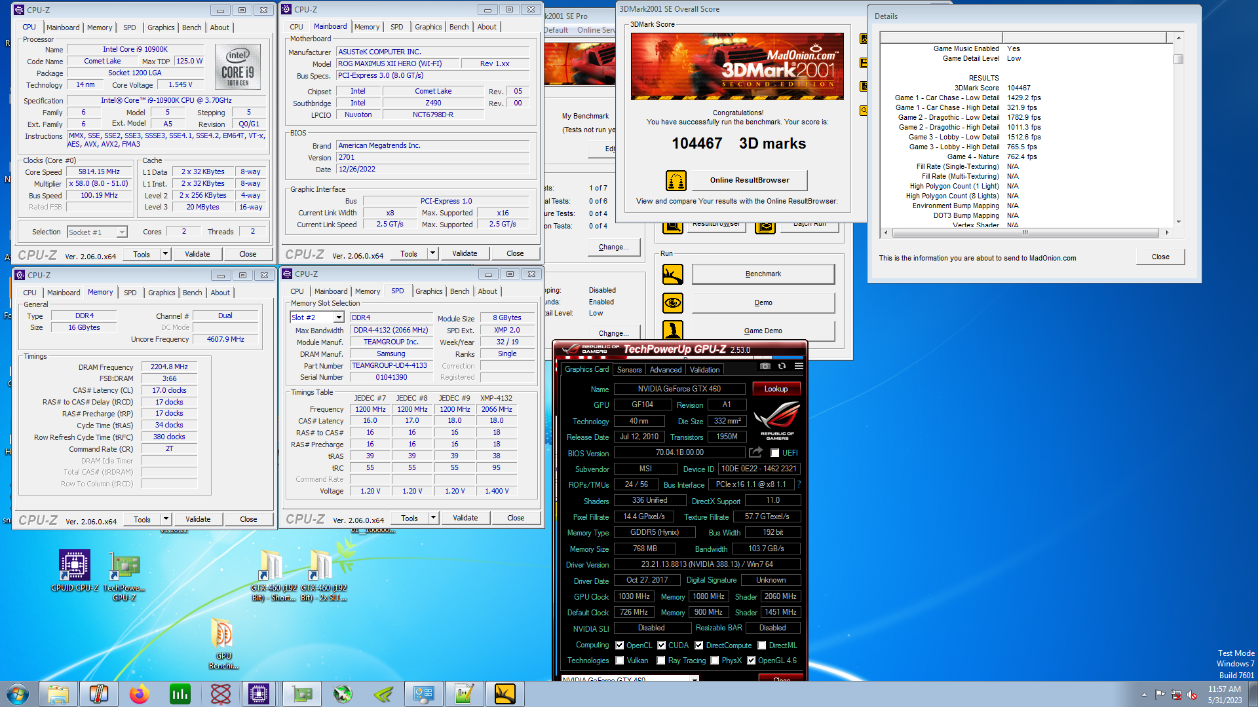Image resolution: width=1258 pixels, height=707 pixels.
Task: Switch to Bench tab in CPU-Z CPU window
Action: click(x=191, y=27)
